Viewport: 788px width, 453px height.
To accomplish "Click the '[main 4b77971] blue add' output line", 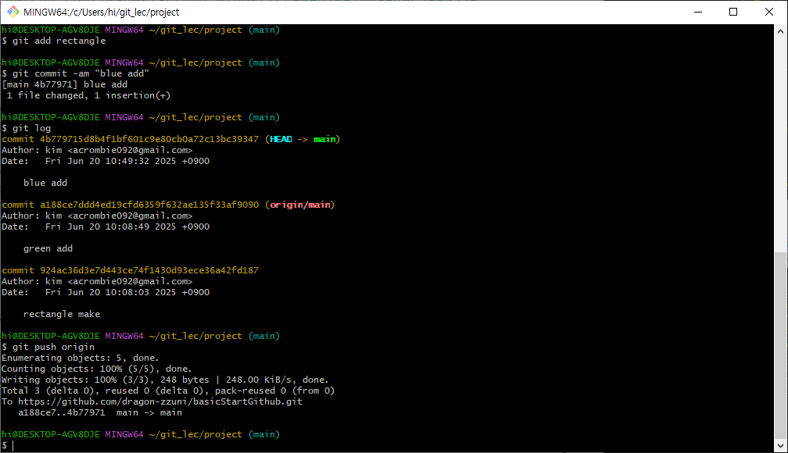I will (65, 84).
